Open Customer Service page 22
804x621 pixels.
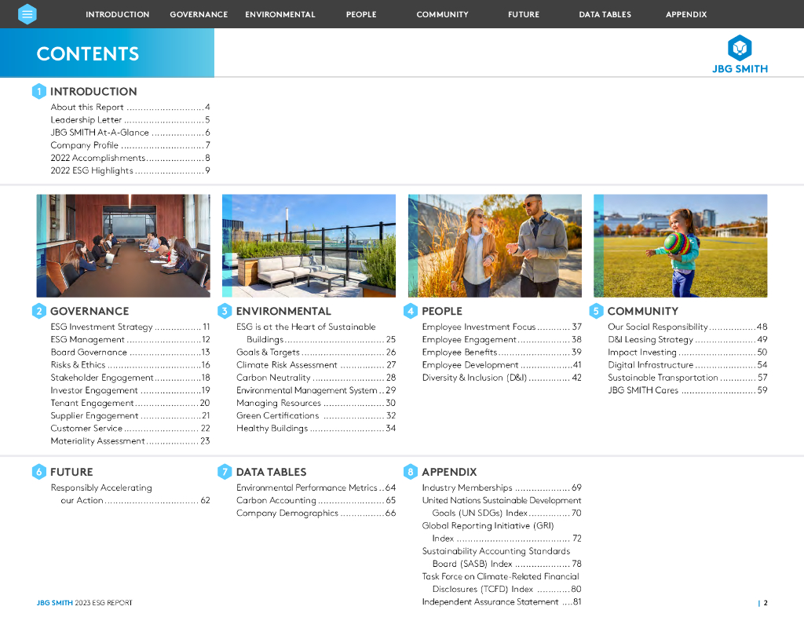pyautogui.click(x=130, y=428)
